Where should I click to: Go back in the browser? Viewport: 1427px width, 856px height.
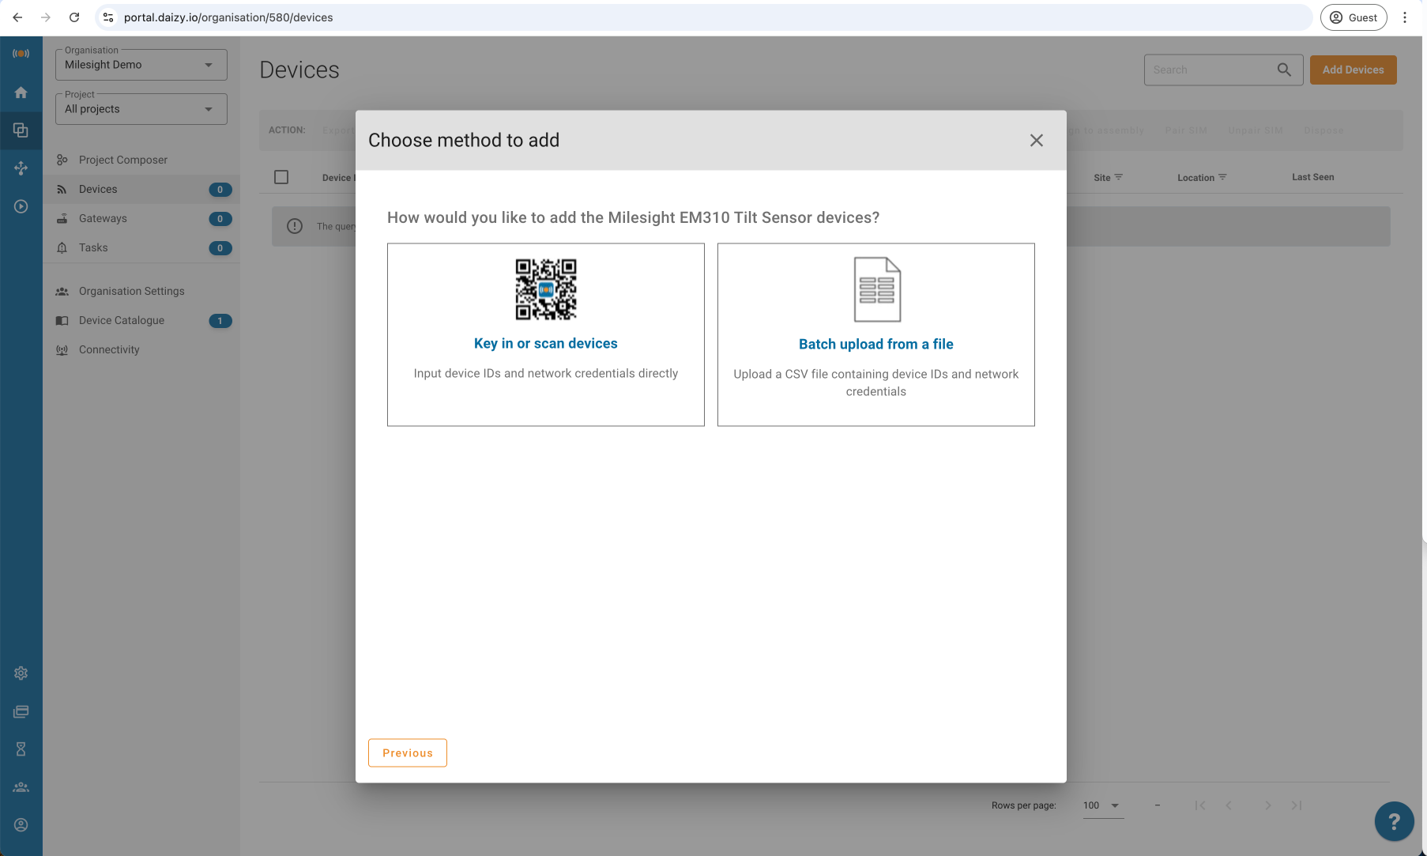pyautogui.click(x=17, y=17)
